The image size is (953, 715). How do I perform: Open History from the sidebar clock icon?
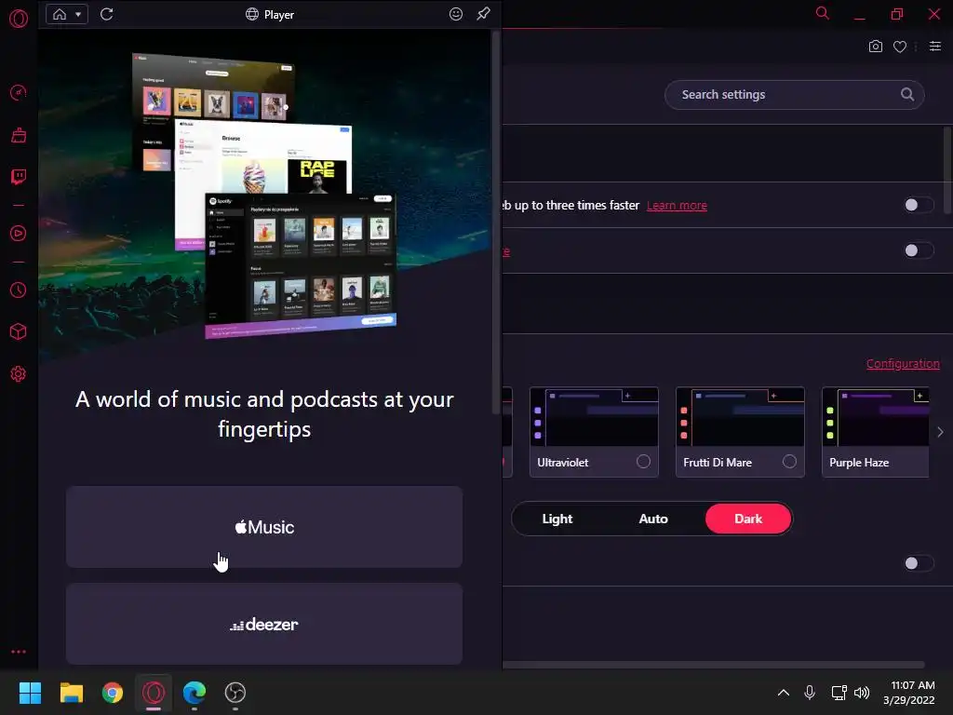coord(19,290)
